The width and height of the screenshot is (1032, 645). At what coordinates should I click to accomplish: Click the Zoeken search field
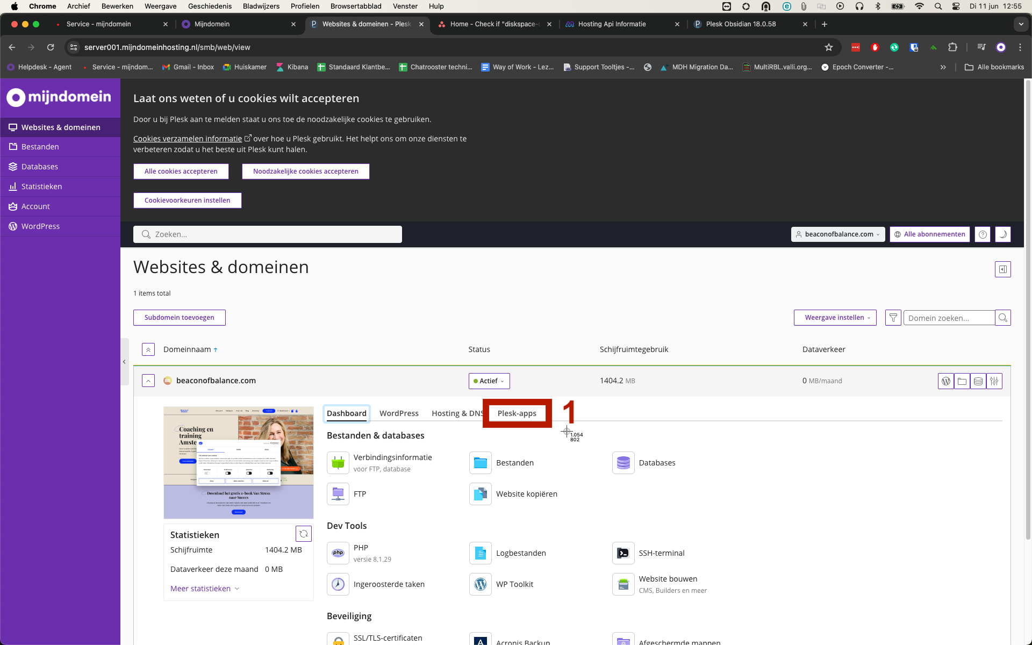click(268, 234)
